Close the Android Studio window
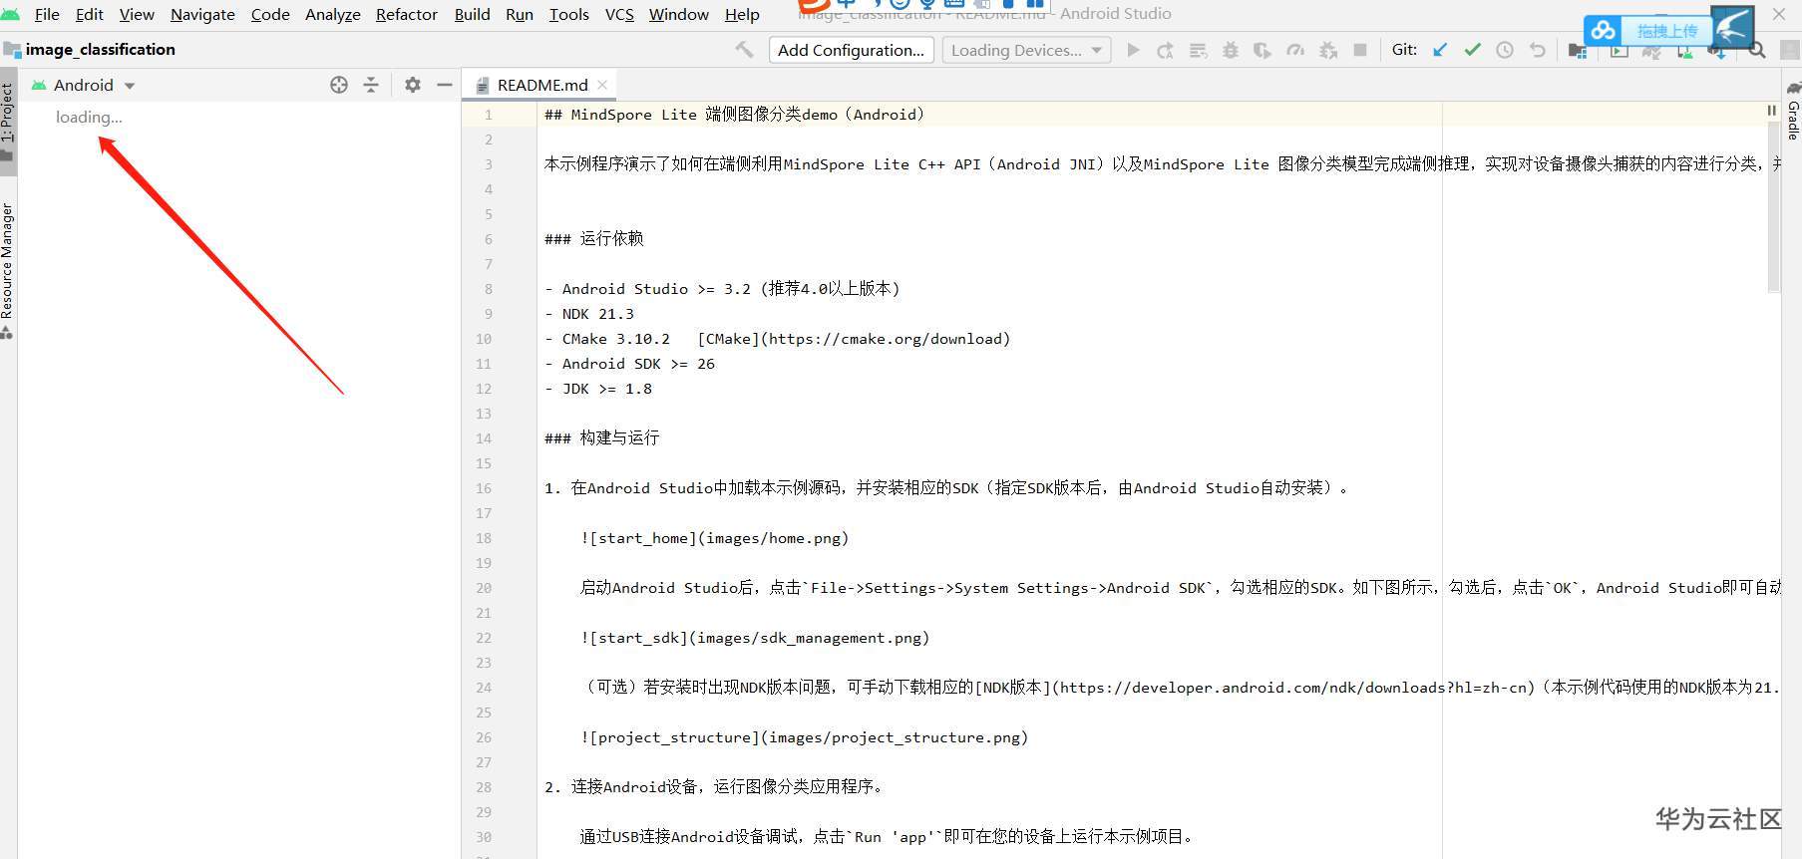This screenshot has width=1802, height=859. (x=1779, y=14)
